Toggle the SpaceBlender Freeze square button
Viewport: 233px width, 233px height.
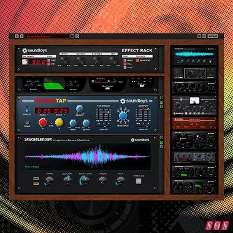(139, 181)
